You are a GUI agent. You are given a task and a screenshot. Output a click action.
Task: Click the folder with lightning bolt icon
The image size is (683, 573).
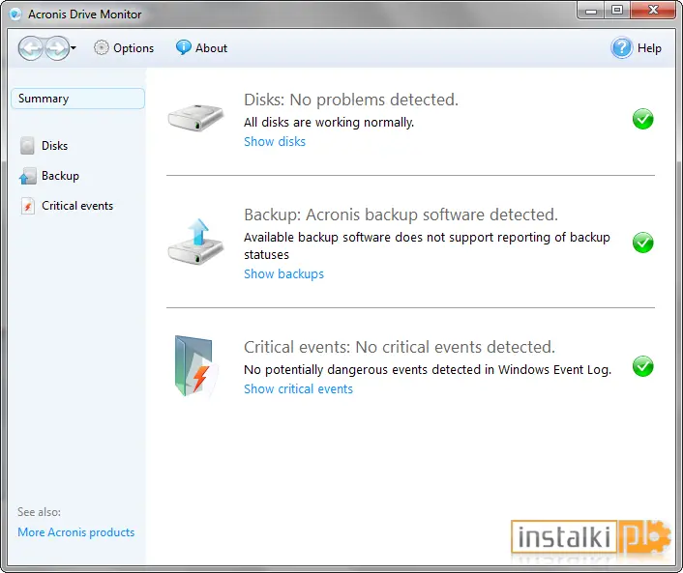point(195,366)
